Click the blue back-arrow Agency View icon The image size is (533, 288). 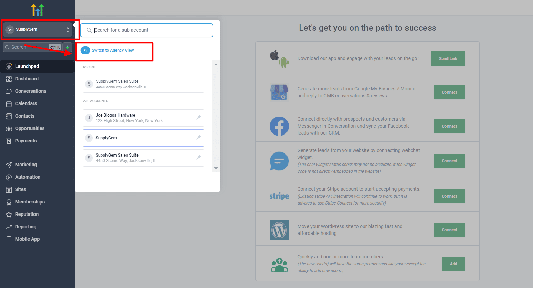(x=85, y=50)
